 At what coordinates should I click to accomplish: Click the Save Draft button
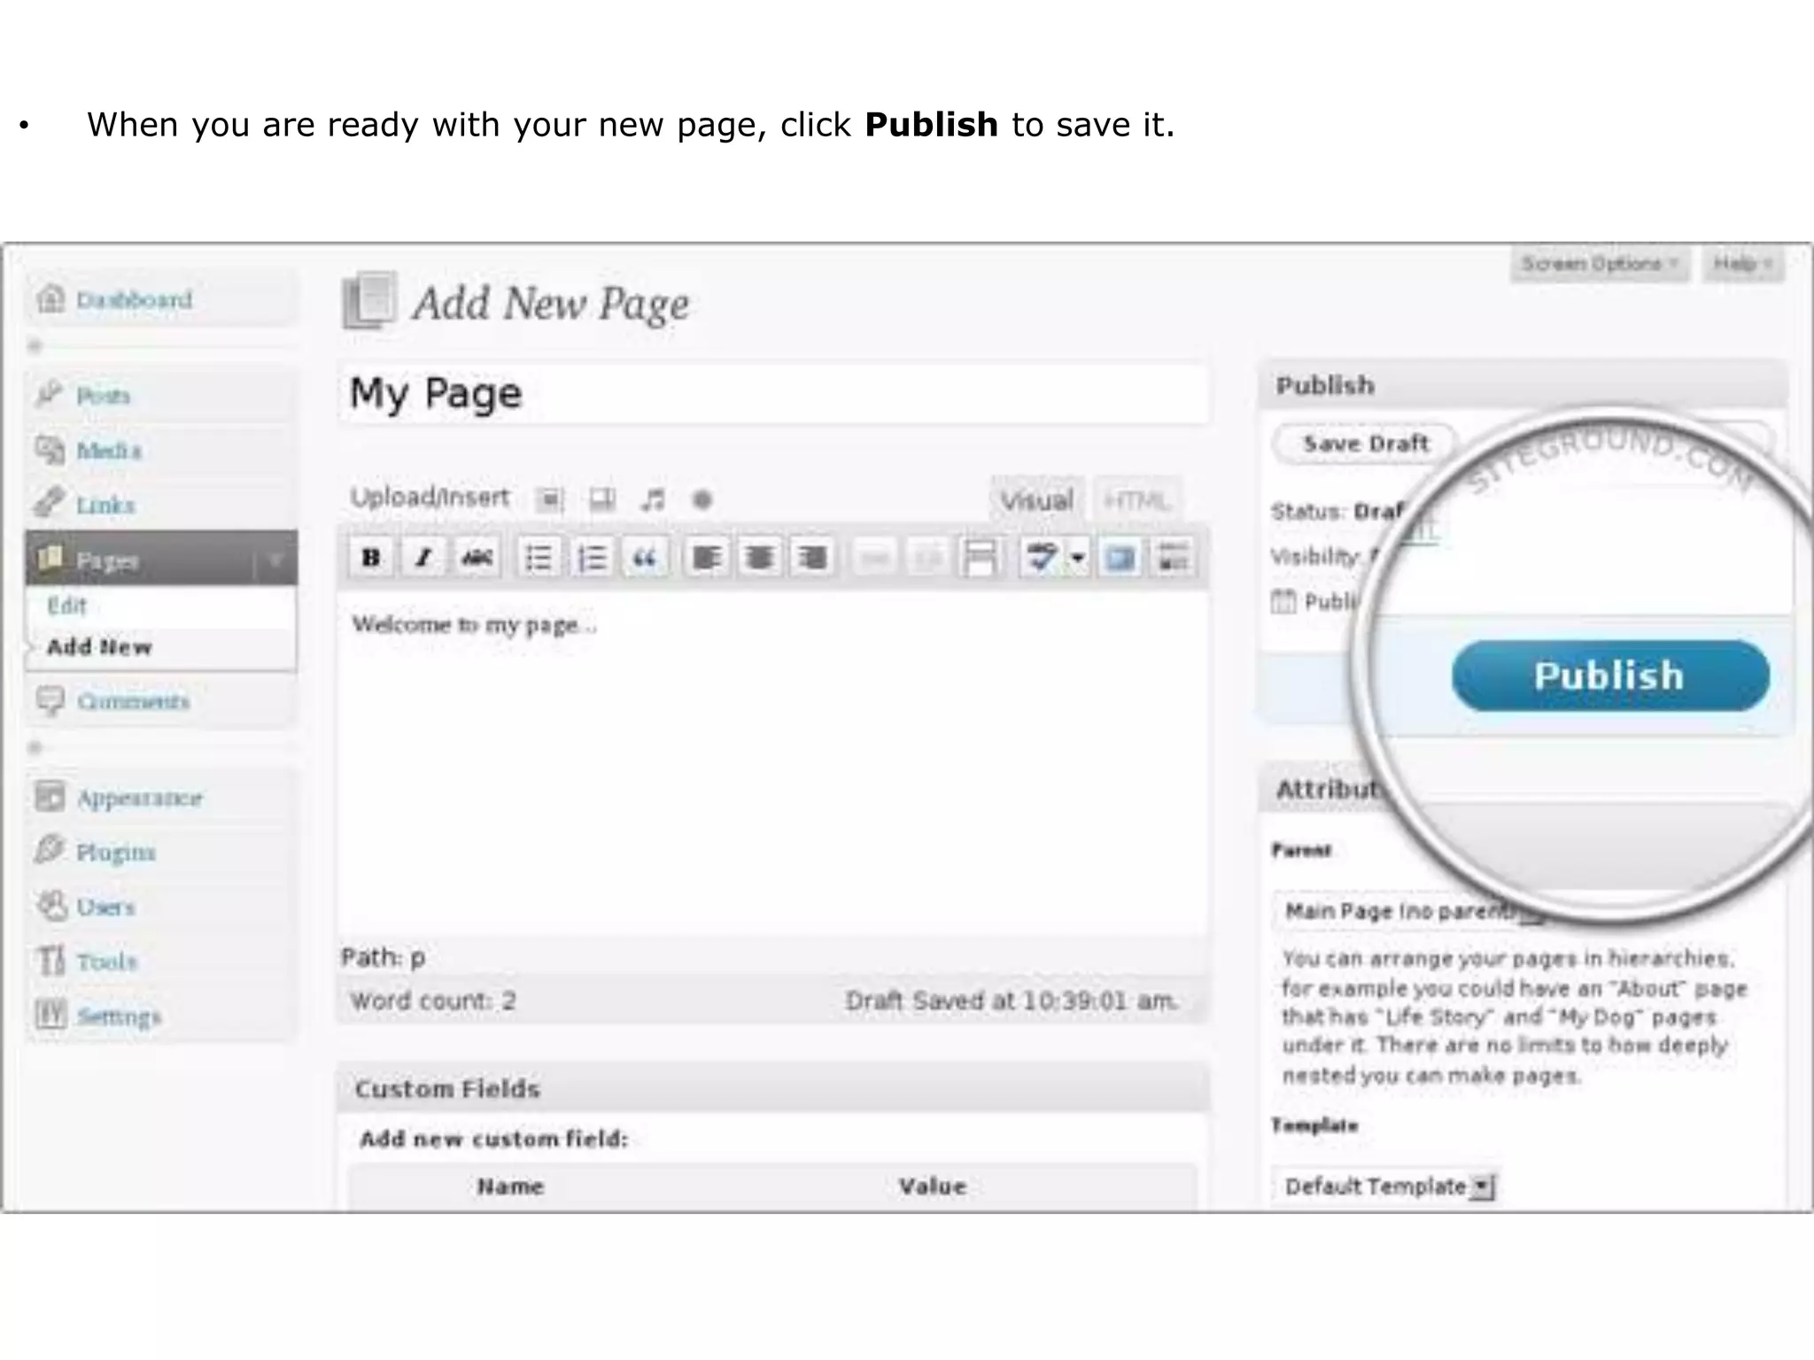[1366, 444]
